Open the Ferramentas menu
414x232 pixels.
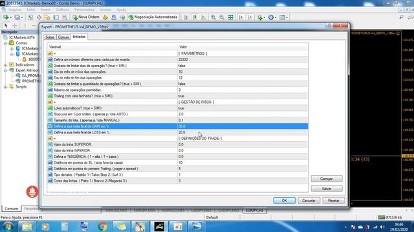tap(84, 10)
